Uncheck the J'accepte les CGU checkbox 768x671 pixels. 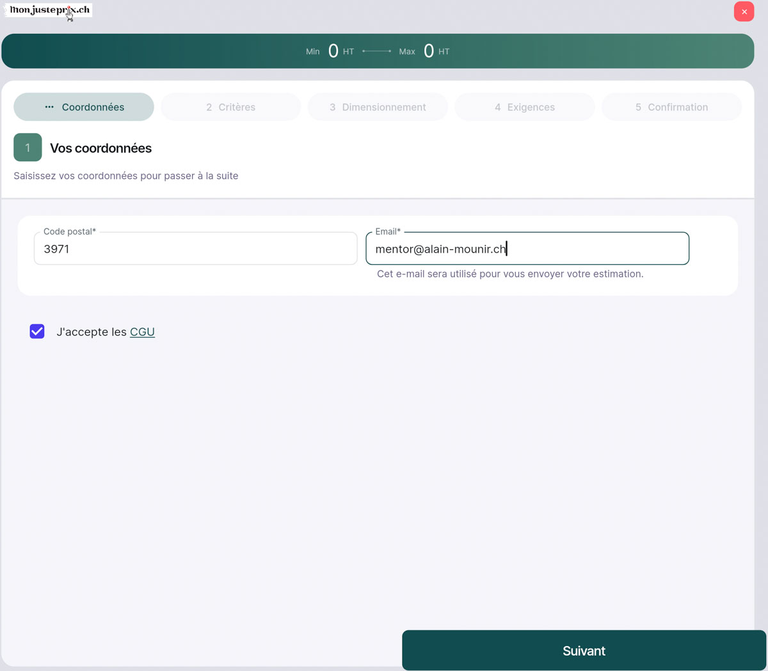coord(37,331)
